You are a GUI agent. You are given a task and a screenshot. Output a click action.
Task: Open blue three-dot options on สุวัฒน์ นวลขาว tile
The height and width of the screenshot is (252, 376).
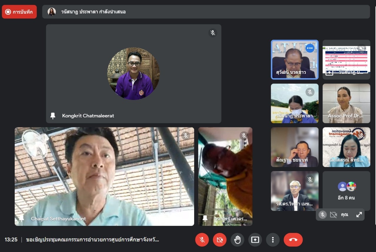coord(310,48)
